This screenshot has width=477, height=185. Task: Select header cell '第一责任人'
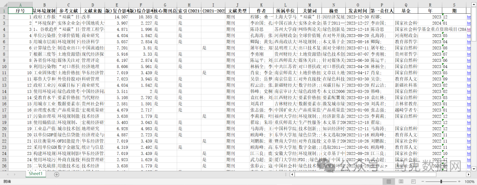coord(382,11)
